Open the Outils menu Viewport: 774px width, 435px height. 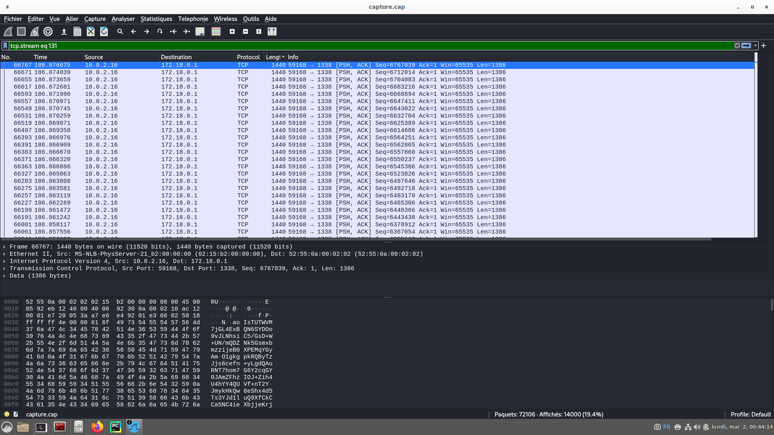251,19
